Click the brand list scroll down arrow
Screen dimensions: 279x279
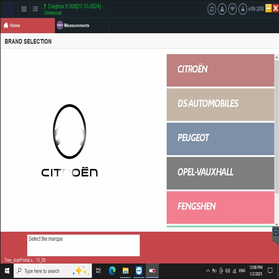coord(277,224)
